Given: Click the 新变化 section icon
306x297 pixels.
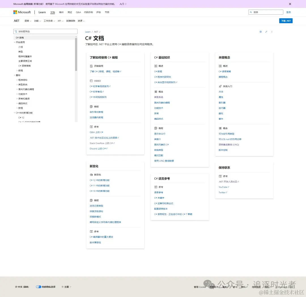Looking at the screenshot, I should (91, 175).
